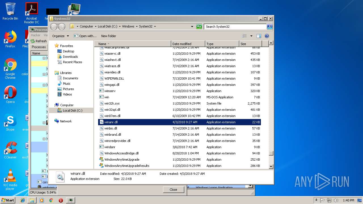Open the views dropdown arrow

click(251, 36)
